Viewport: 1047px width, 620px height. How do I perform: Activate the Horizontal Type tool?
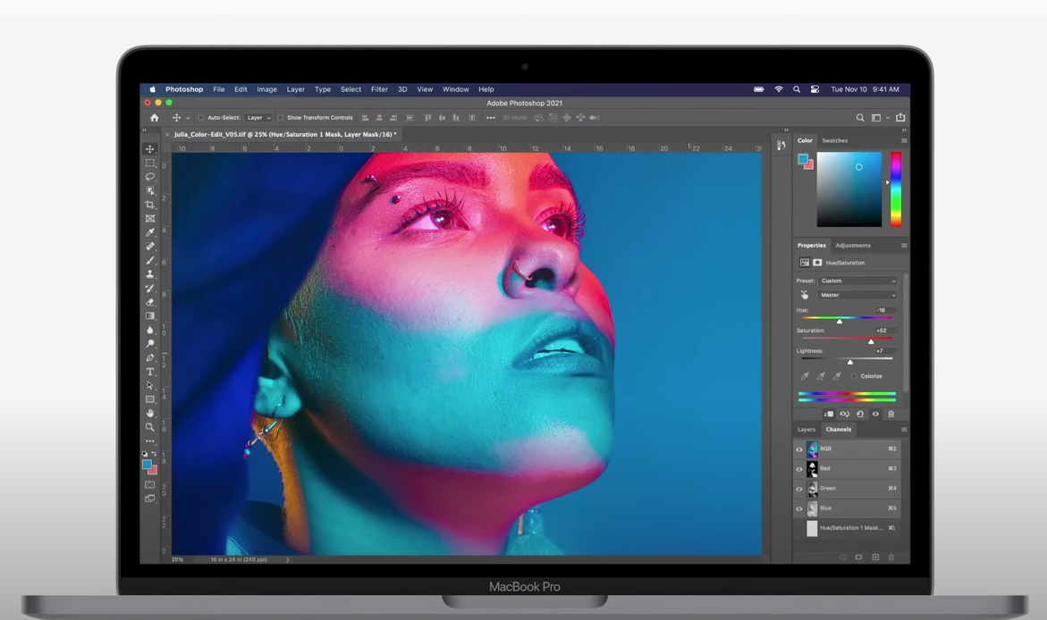[150, 372]
